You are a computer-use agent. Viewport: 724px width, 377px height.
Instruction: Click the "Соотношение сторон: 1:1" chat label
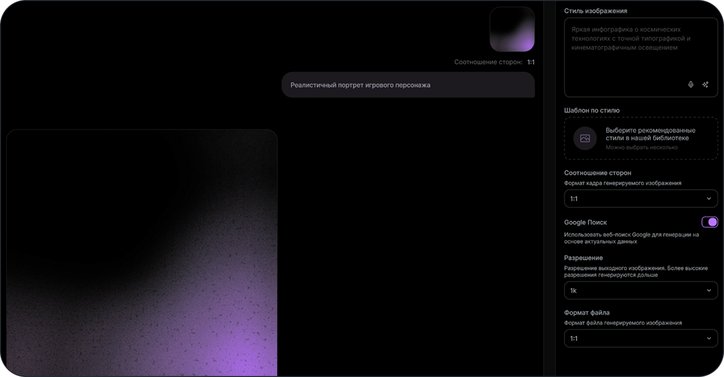[x=494, y=63]
